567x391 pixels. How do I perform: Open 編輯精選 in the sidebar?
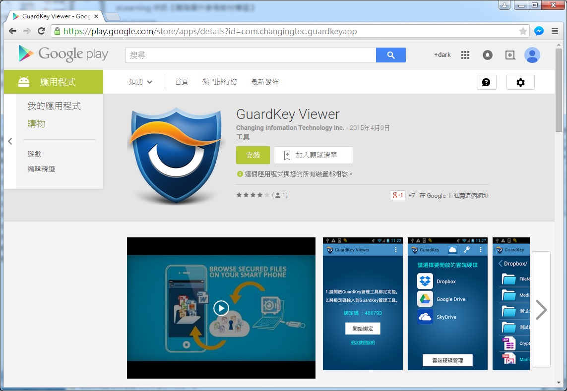41,169
